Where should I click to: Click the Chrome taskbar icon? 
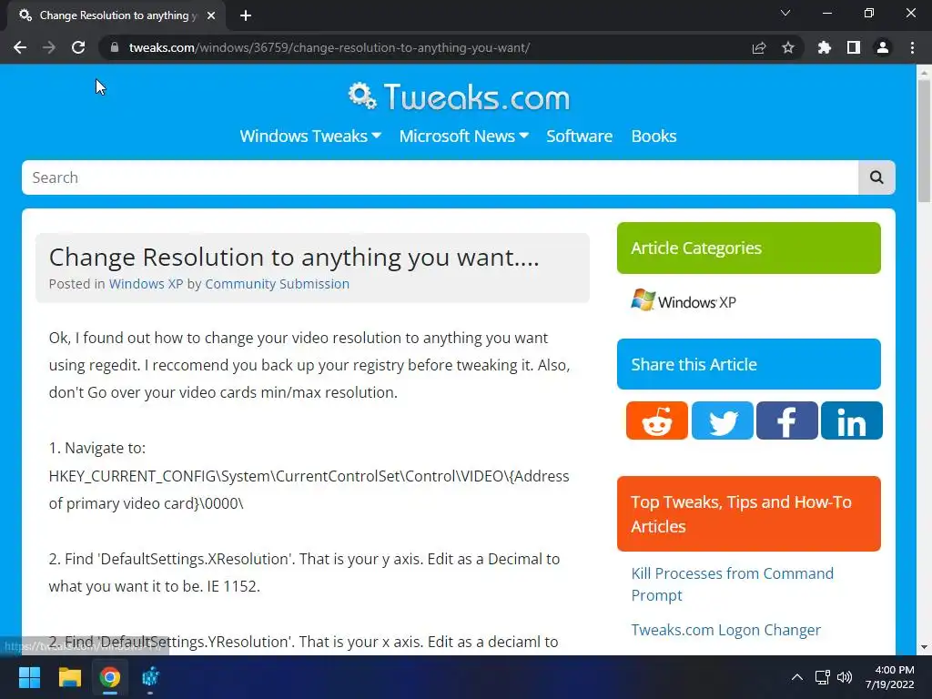[x=110, y=677]
